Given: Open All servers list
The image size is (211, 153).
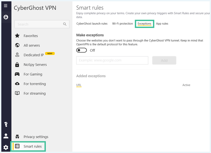Looking at the screenshot, I should (x=32, y=45).
